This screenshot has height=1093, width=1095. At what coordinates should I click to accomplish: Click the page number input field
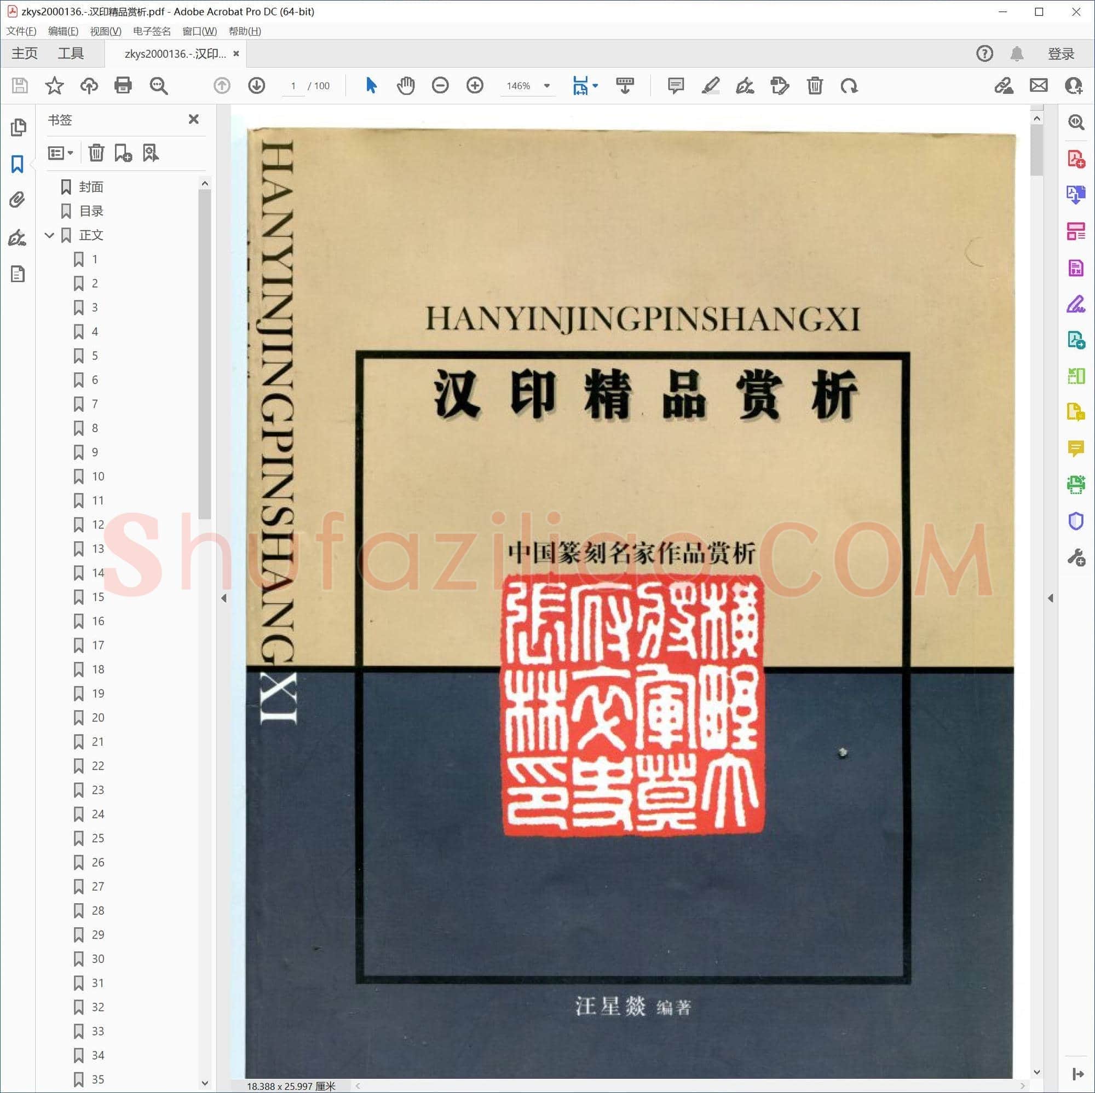[293, 86]
